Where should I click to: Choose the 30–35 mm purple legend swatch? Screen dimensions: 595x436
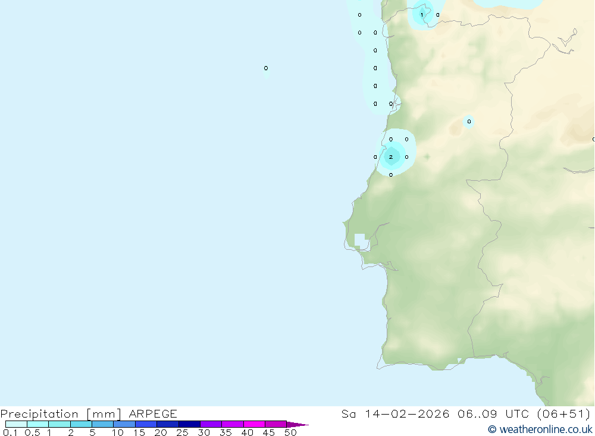tap(211, 424)
